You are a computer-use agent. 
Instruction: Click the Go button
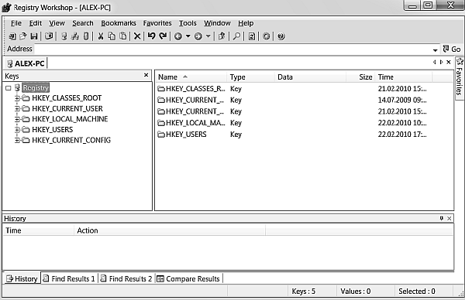click(x=452, y=49)
